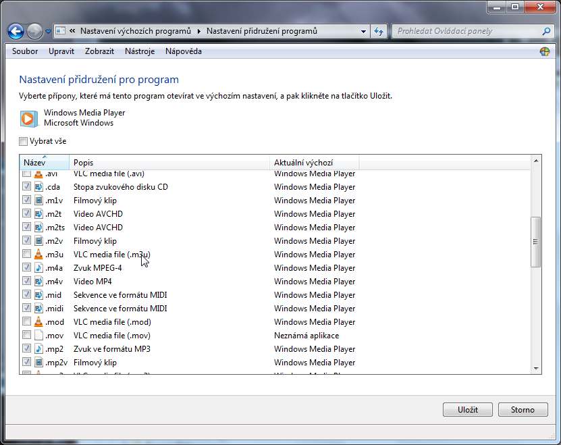Click the .m2v film clip icon
This screenshot has height=445, width=561.
click(38, 241)
